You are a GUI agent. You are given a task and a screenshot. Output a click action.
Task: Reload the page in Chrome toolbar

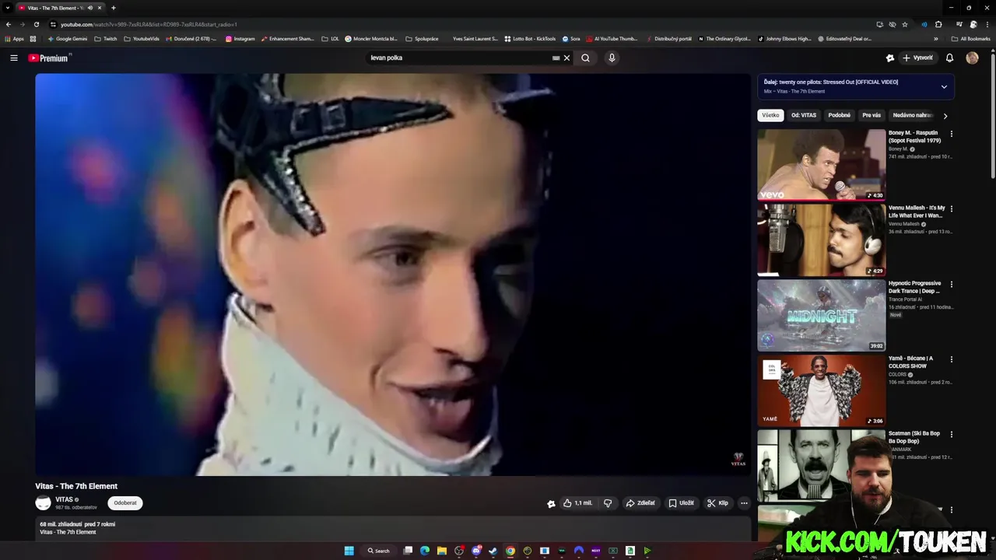(x=36, y=24)
